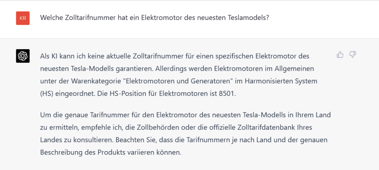Click the ChatGPT logo avatar

pyautogui.click(x=23, y=56)
